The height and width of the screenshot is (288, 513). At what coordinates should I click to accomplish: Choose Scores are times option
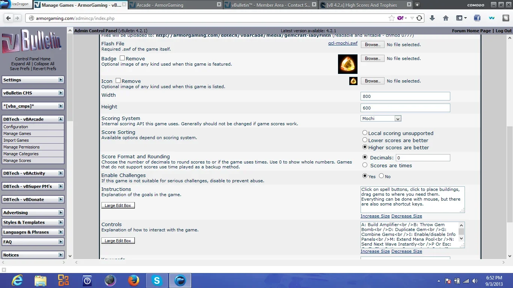[365, 165]
